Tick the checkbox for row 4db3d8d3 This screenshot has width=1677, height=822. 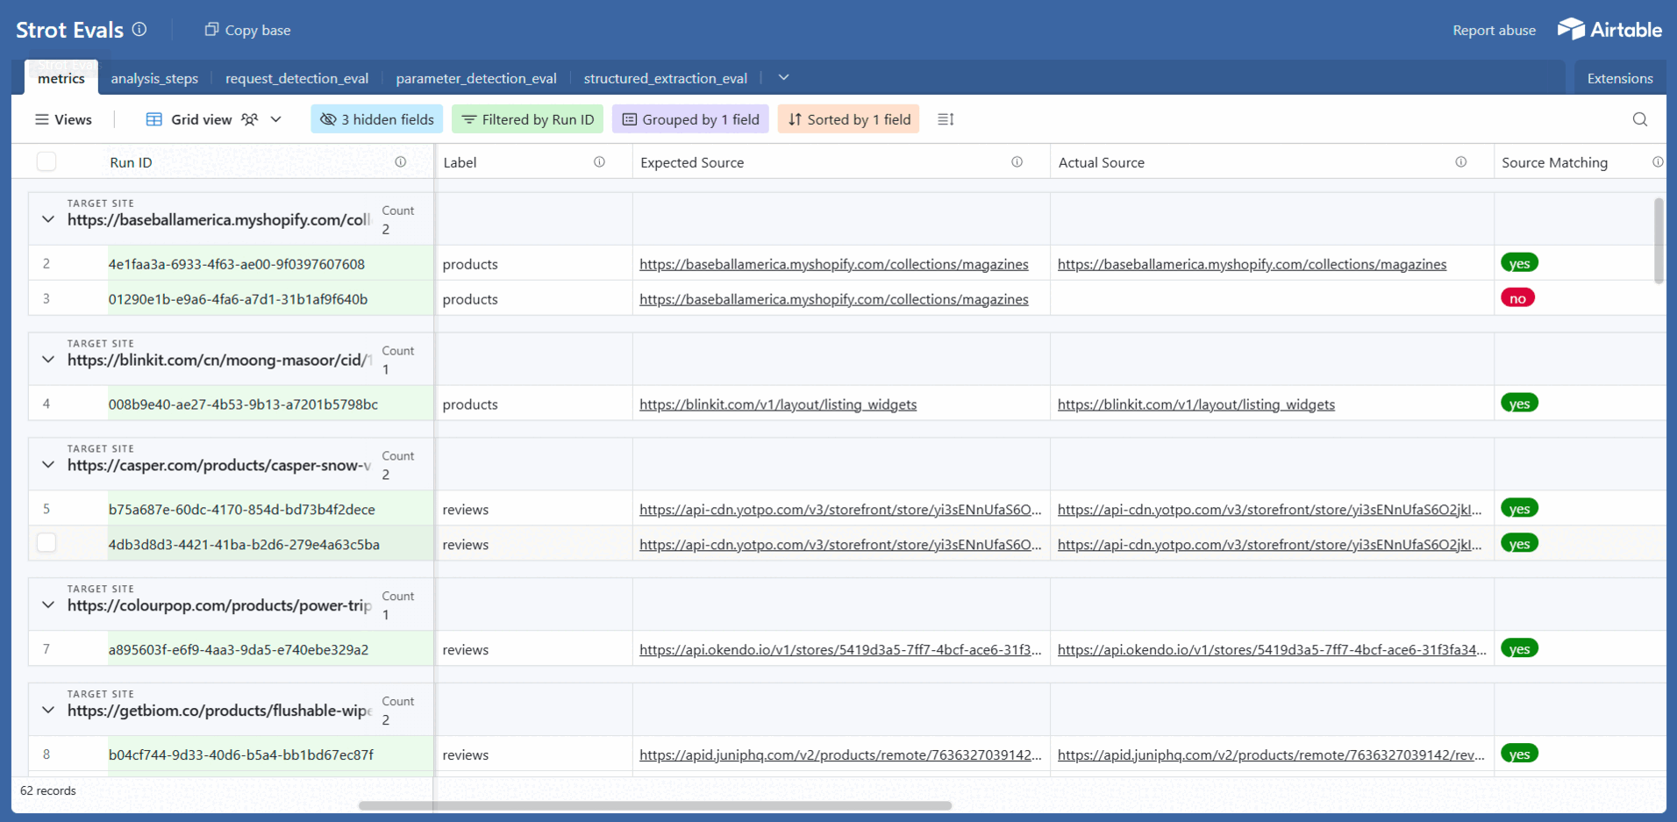pos(46,543)
